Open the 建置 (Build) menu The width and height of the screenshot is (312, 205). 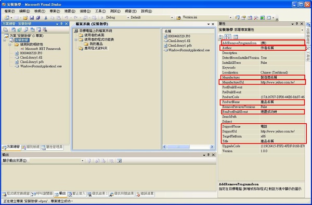70,11
